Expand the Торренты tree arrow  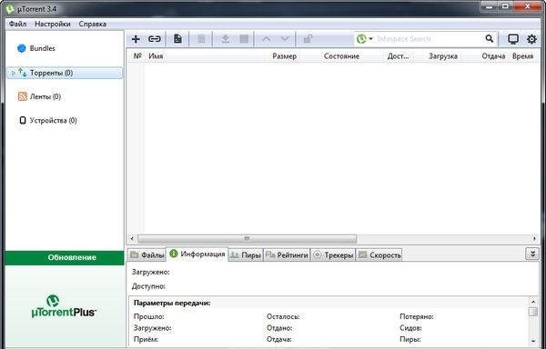14,73
